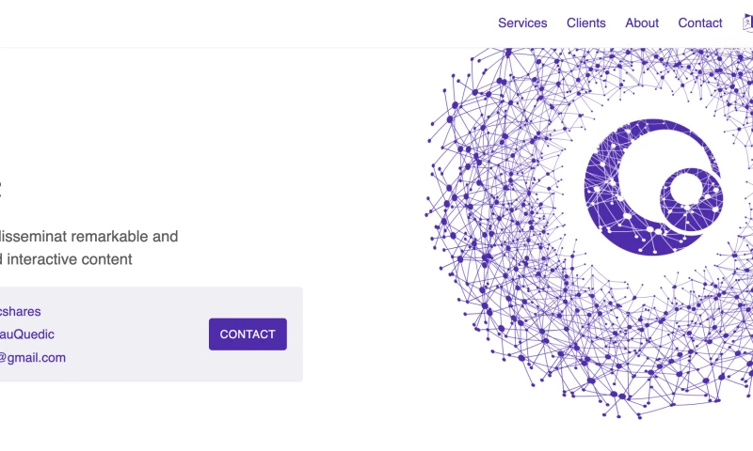Go to the Clients section
Viewport: 753px width, 451px height.
(586, 23)
